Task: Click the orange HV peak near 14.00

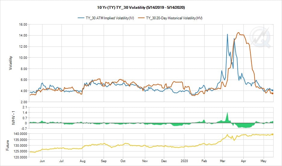Action: click(238, 33)
